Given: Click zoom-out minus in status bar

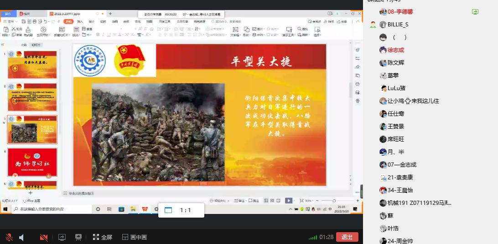Looking at the screenshot, I should 316,201.
